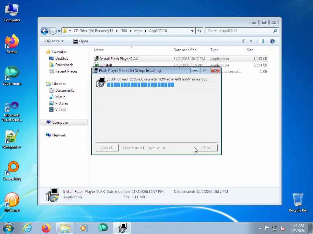The width and height of the screenshot is (313, 234).
Task: Launch BitComet from the desktop
Action: 12,202
